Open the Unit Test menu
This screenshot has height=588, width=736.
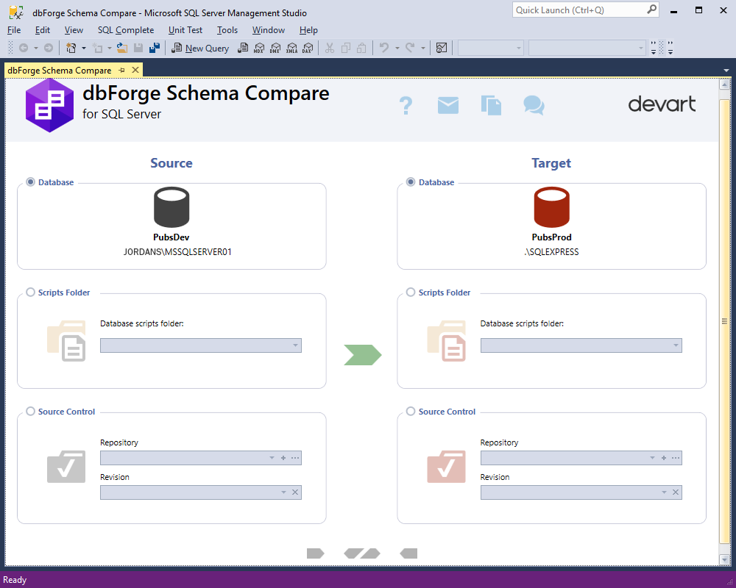(x=185, y=30)
